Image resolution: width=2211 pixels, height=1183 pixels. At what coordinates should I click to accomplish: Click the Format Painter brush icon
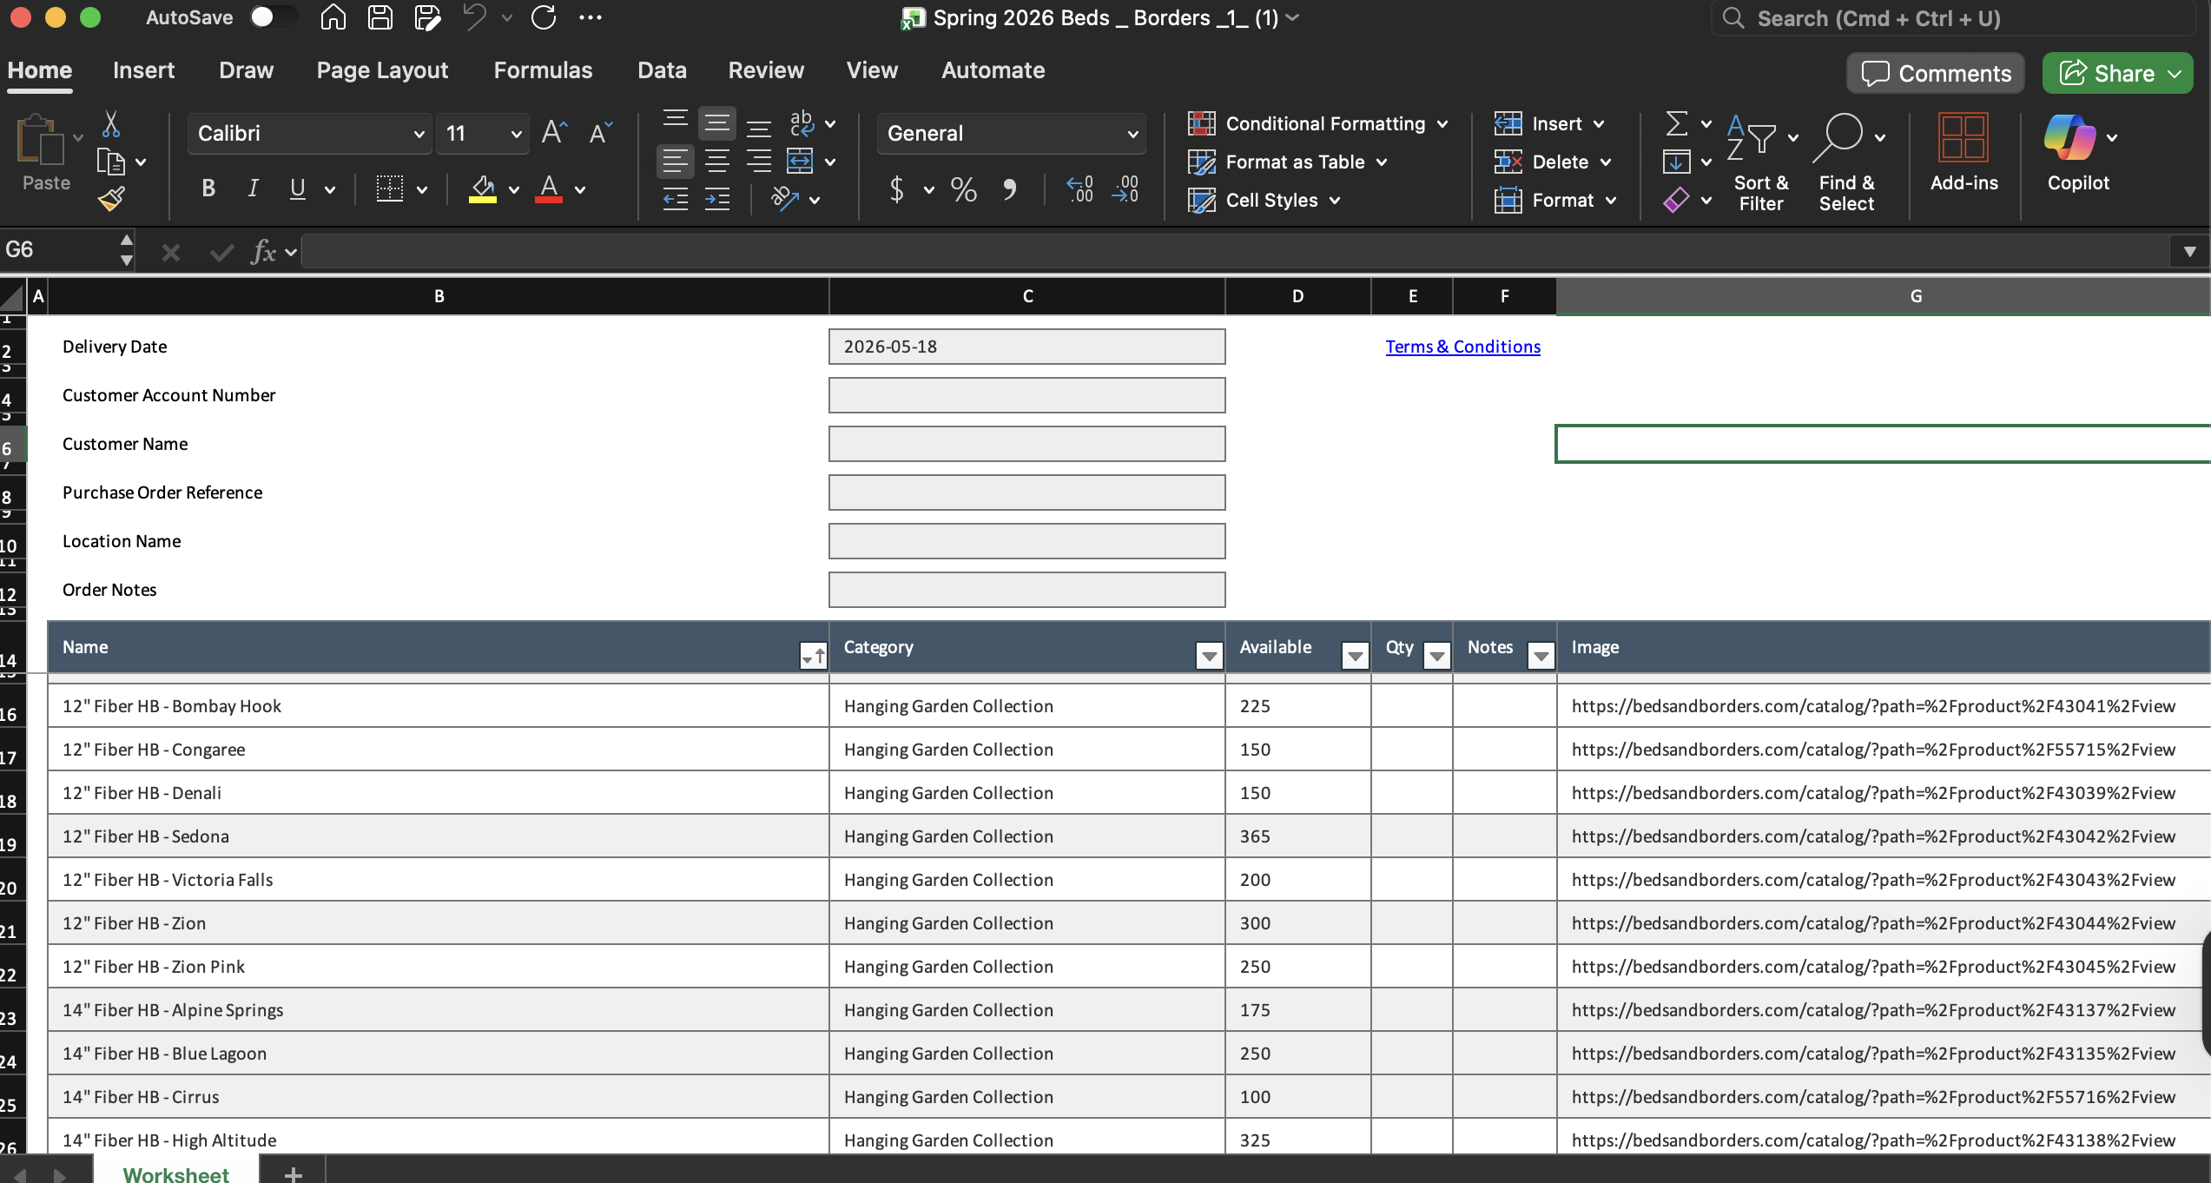112,200
